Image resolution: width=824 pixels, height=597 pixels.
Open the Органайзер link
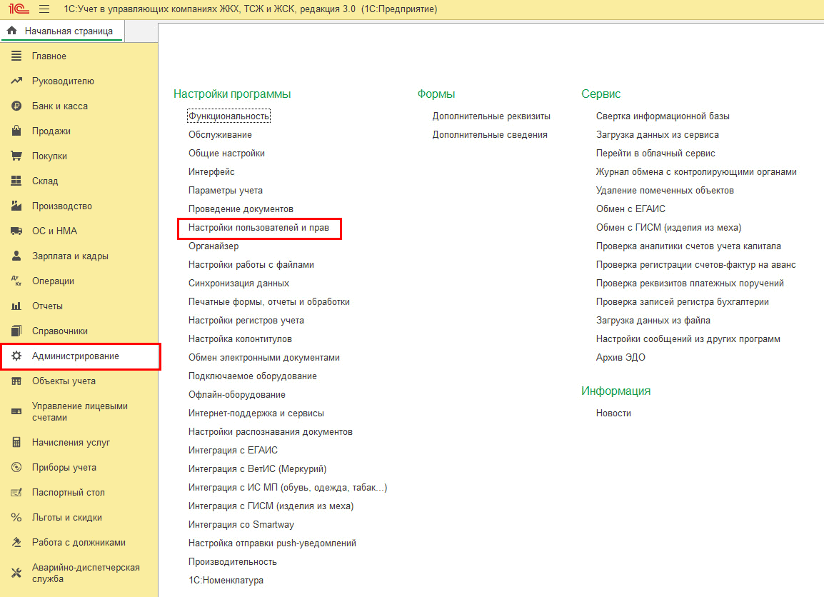pyautogui.click(x=213, y=246)
